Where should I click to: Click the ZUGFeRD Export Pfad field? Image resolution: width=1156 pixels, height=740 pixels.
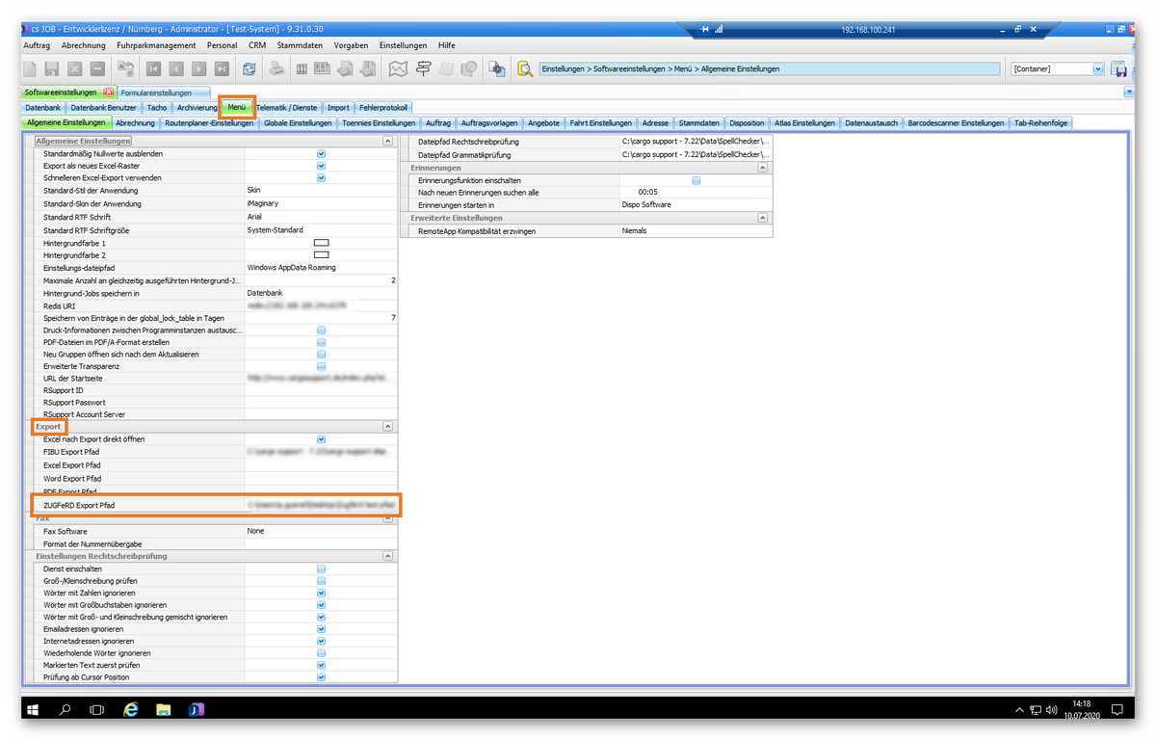click(321, 504)
